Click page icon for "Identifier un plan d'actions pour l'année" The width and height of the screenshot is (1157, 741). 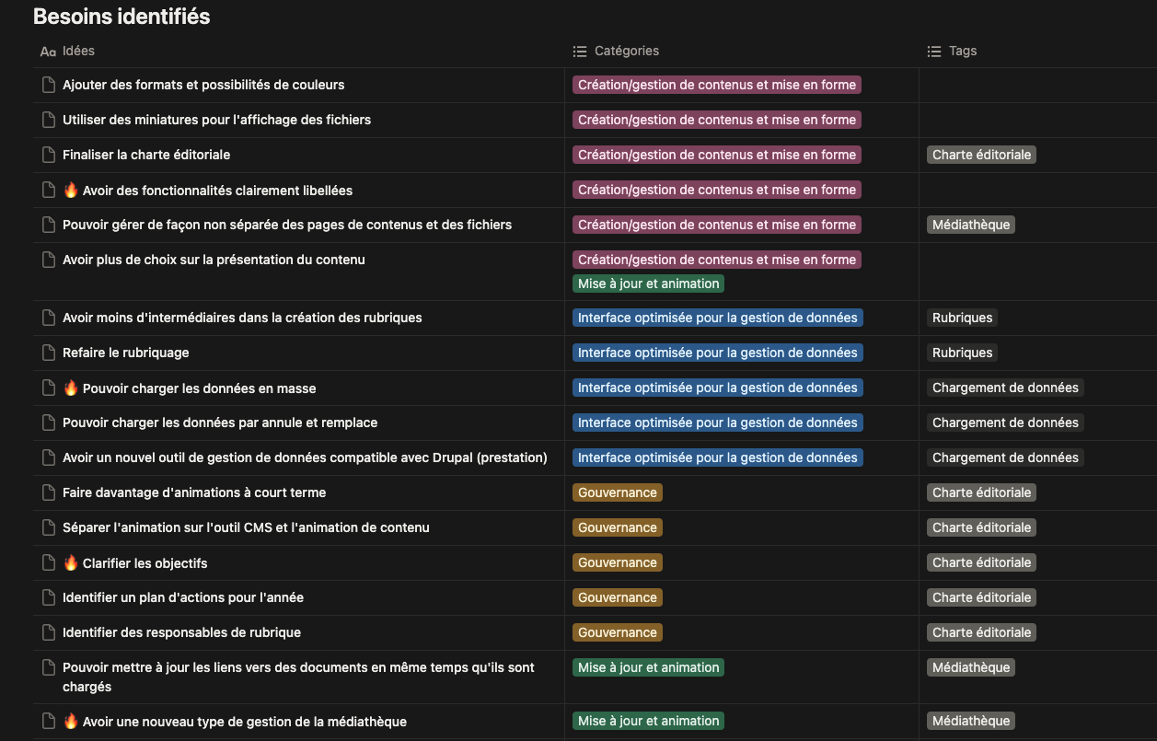click(49, 597)
